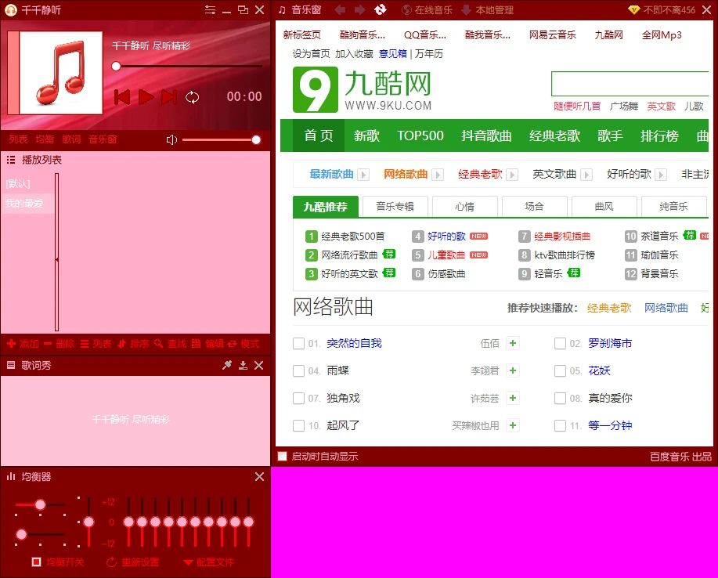718x578 pixels.
Task: Toggle 均衡开关 equalizer switch
Action: [58, 562]
